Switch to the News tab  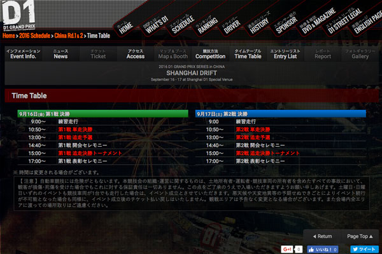click(60, 53)
